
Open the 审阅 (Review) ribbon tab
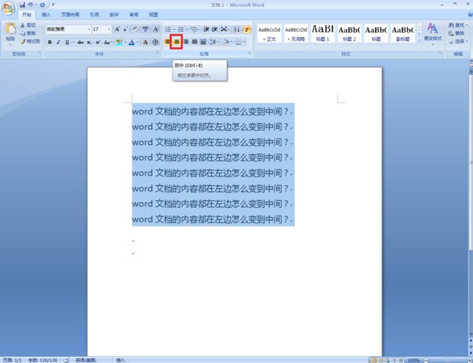[x=134, y=14]
